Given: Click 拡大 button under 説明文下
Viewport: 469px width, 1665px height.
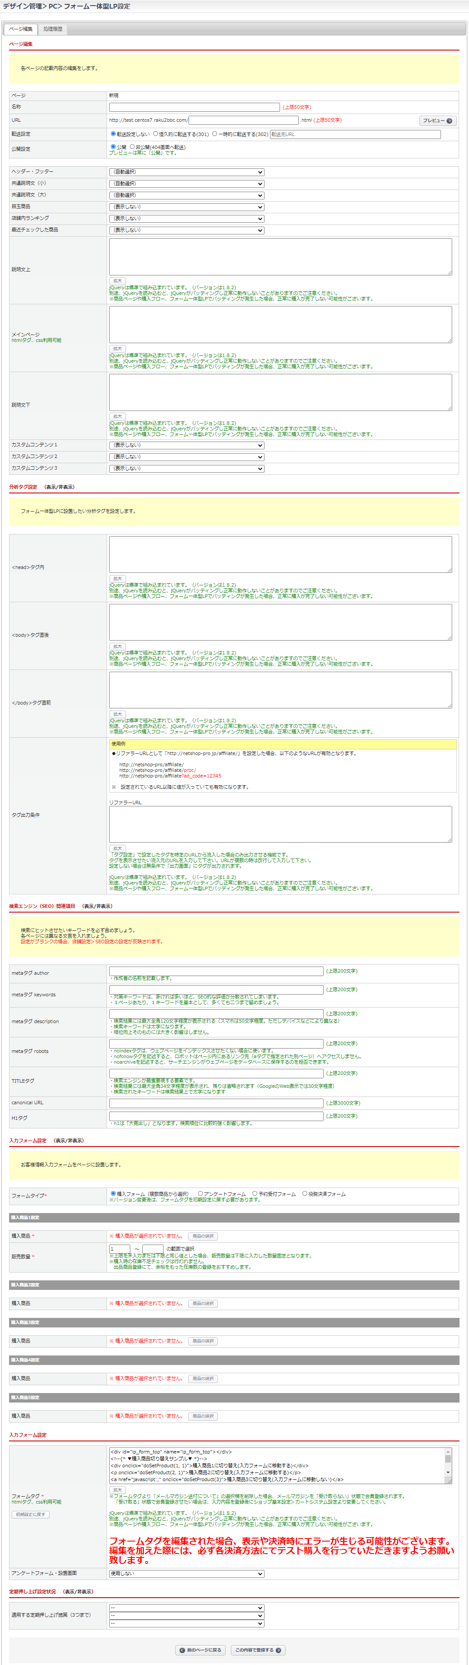Looking at the screenshot, I should (x=117, y=417).
